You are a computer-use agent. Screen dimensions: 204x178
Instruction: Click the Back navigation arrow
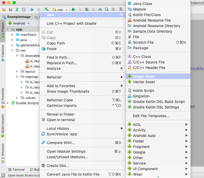[32, 9]
